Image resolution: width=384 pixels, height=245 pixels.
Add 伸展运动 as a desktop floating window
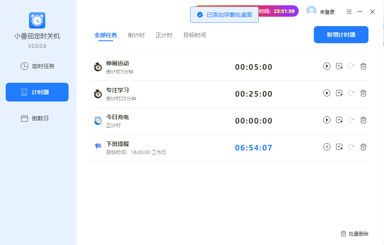pyautogui.click(x=339, y=66)
